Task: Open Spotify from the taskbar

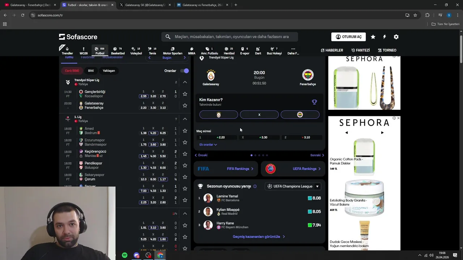Action: tap(124, 255)
